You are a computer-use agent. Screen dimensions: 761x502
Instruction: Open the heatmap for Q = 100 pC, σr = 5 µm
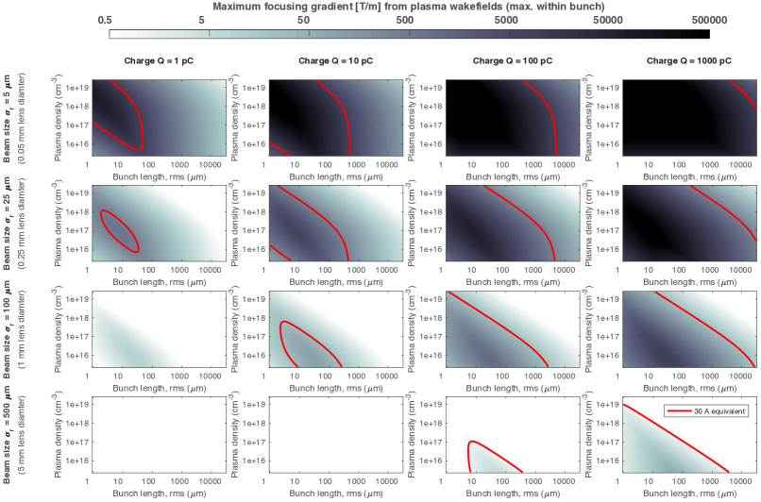pyautogui.click(x=513, y=118)
